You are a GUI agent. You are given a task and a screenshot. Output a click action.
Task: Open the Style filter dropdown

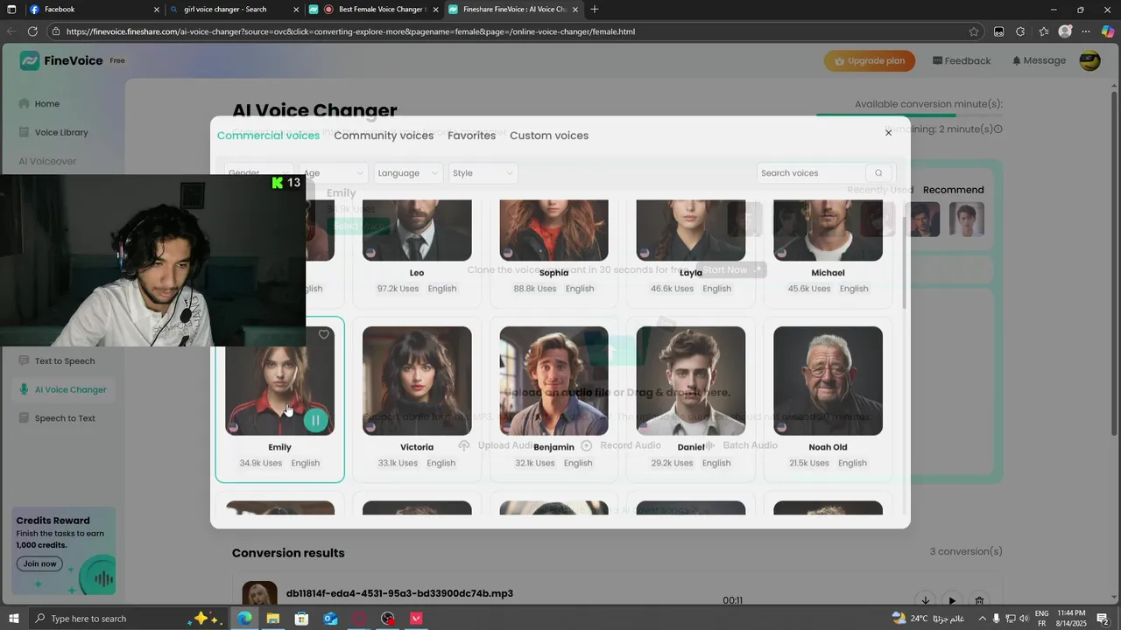click(x=483, y=173)
